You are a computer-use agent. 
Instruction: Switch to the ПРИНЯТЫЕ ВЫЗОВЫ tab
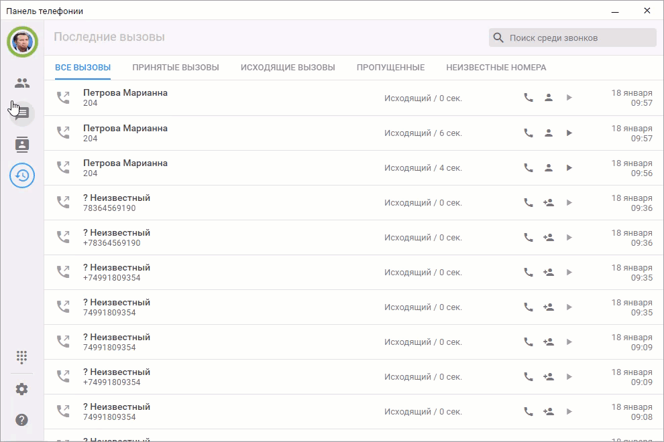(176, 68)
